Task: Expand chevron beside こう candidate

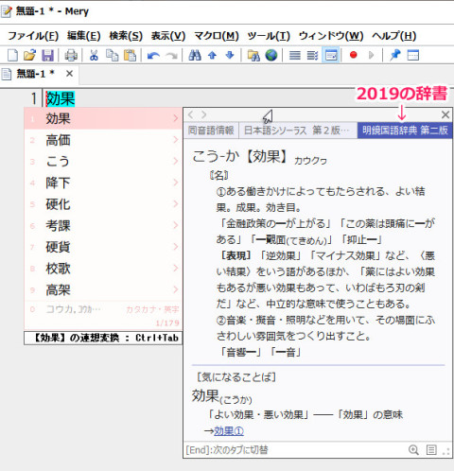Action: (x=176, y=161)
